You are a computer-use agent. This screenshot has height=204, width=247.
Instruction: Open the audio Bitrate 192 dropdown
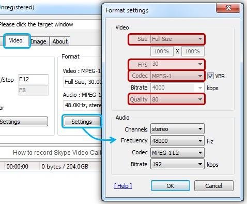[177, 164]
